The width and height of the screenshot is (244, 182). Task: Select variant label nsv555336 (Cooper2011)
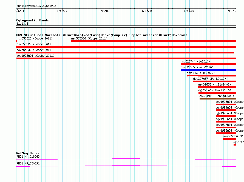[x=89, y=38]
